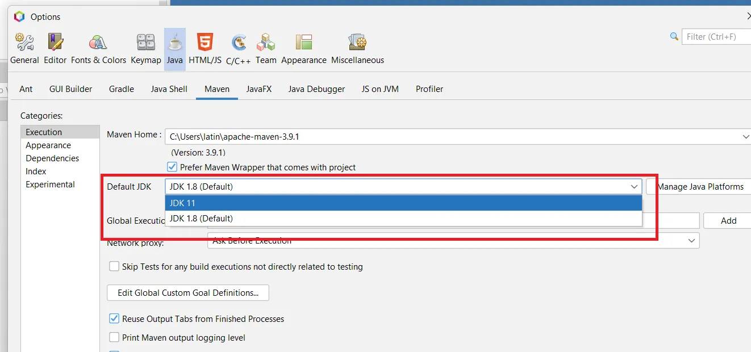Screen dimensions: 751x352
Task: Open the Miscellaneous options category
Action: pos(357,49)
